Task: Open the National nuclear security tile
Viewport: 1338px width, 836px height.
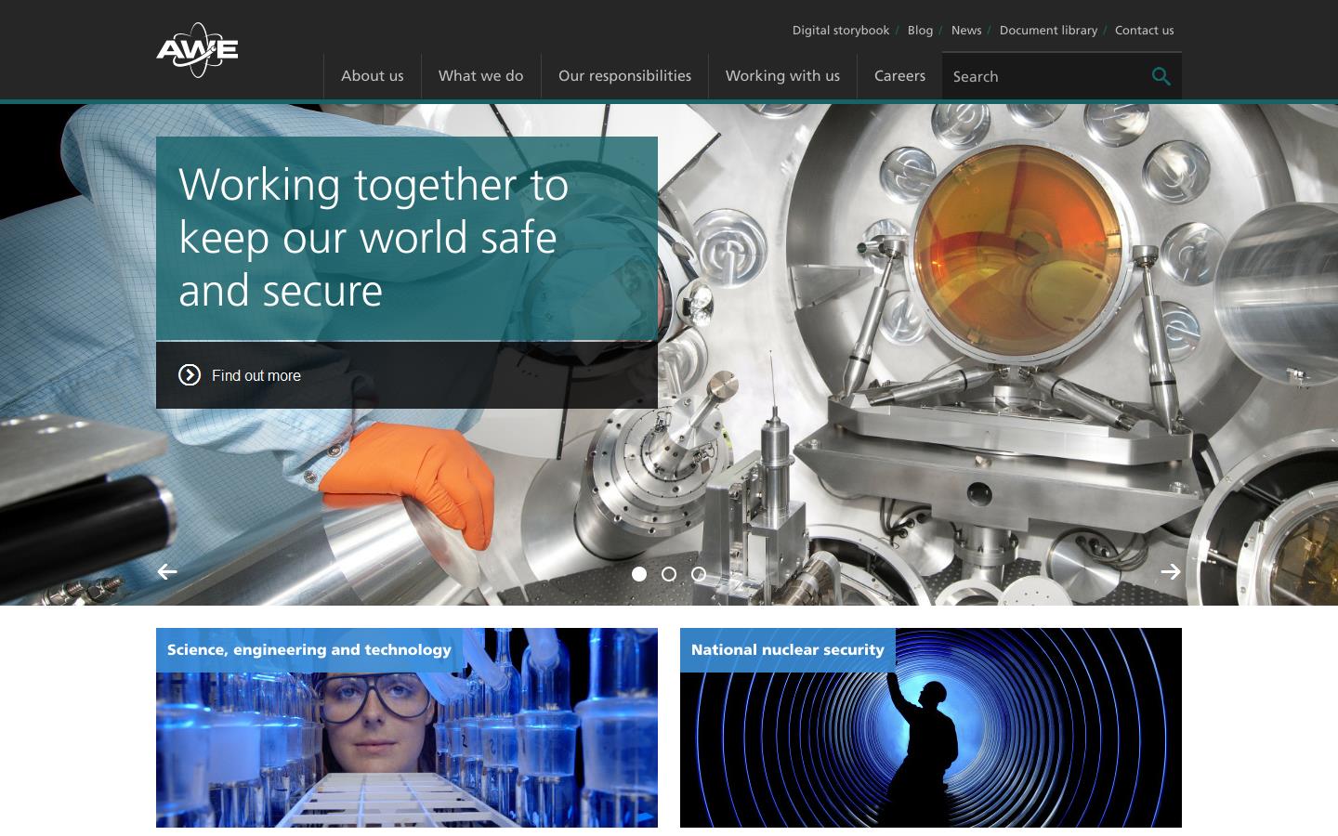Action: [x=931, y=727]
